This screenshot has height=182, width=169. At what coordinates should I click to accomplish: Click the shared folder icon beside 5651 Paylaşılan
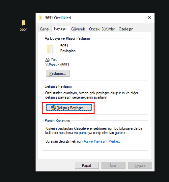[51, 49]
